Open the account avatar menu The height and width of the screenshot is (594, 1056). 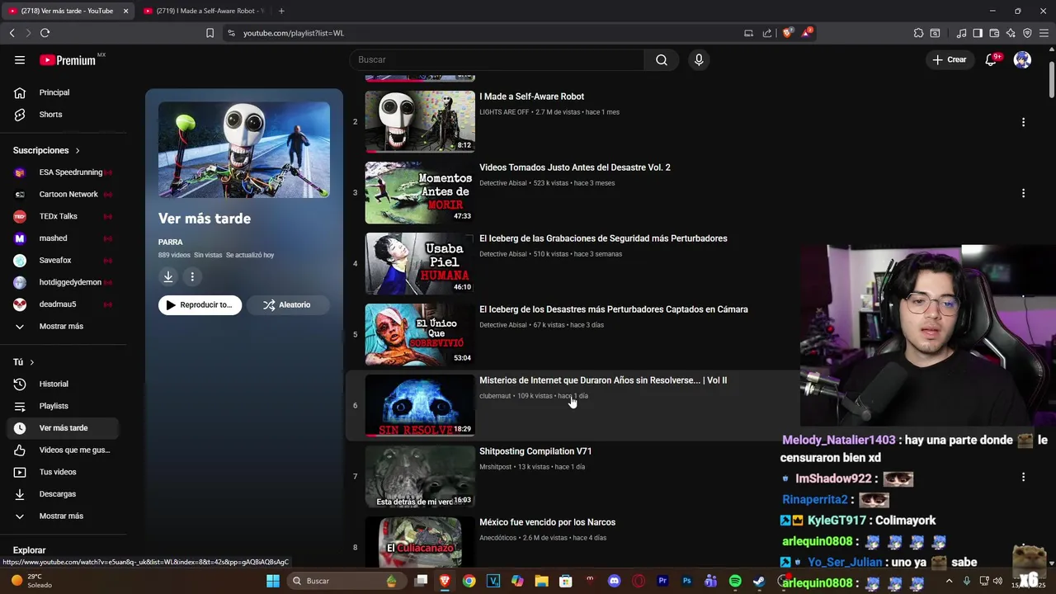[1022, 59]
